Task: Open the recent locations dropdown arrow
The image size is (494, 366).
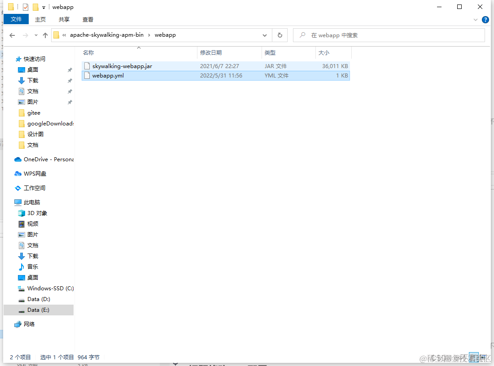Action: (36, 35)
